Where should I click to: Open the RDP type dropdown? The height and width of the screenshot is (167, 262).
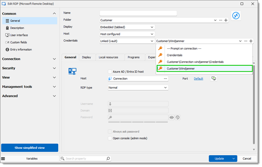pyautogui.click(x=138, y=88)
